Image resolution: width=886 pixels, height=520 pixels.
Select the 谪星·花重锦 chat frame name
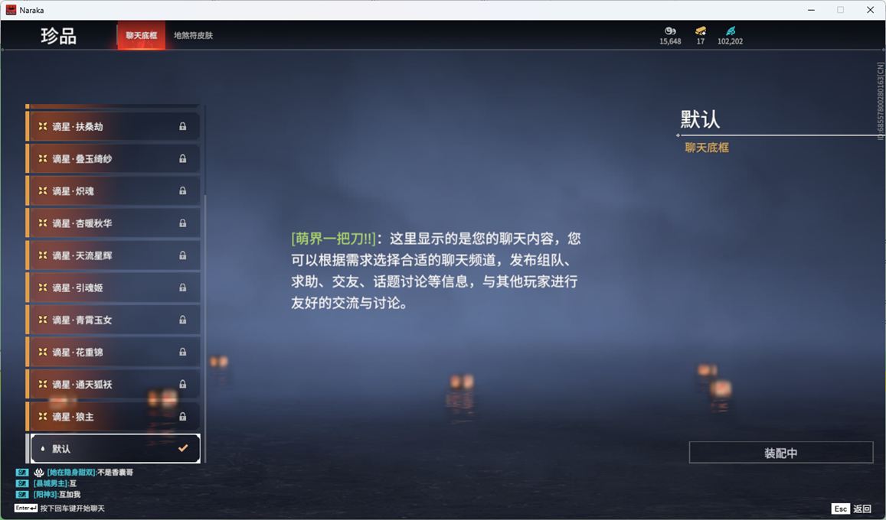tap(77, 351)
